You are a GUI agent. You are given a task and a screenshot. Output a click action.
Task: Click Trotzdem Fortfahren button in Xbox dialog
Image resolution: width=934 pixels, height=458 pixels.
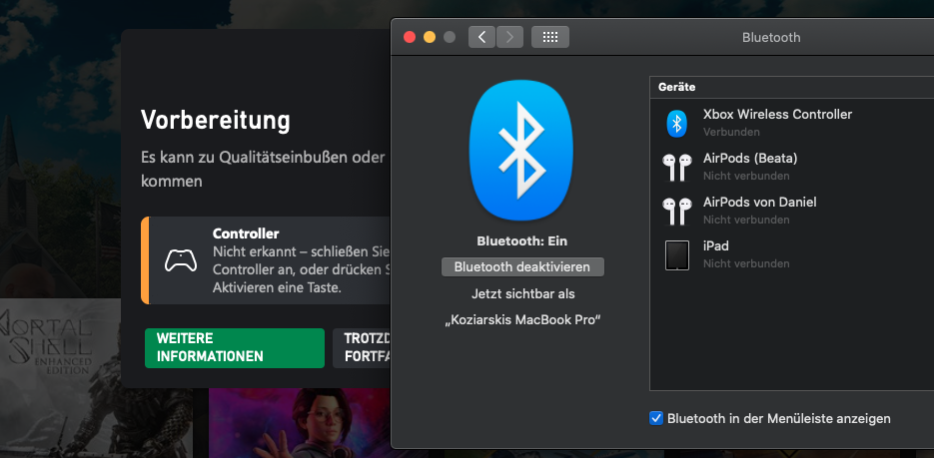point(363,348)
